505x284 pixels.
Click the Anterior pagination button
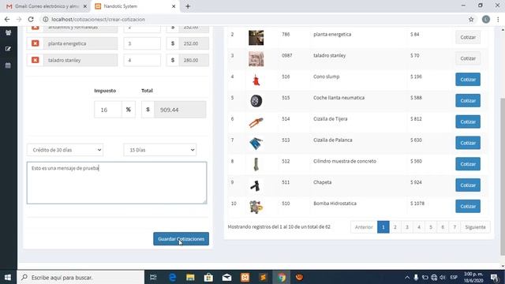[364, 227]
